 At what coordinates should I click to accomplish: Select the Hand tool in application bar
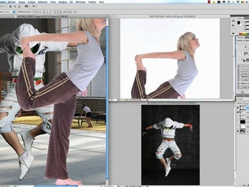pyautogui.click(x=10, y=6)
